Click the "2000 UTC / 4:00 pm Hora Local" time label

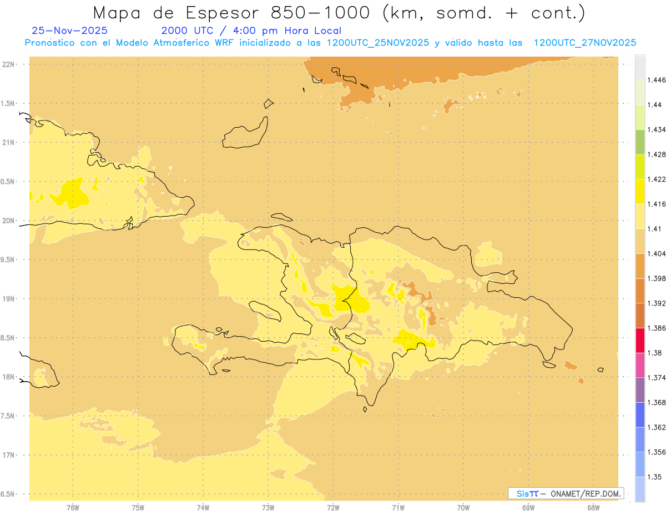pyautogui.click(x=251, y=31)
